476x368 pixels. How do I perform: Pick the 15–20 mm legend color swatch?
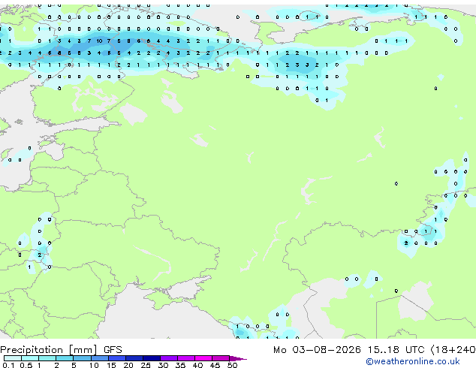[117, 358]
